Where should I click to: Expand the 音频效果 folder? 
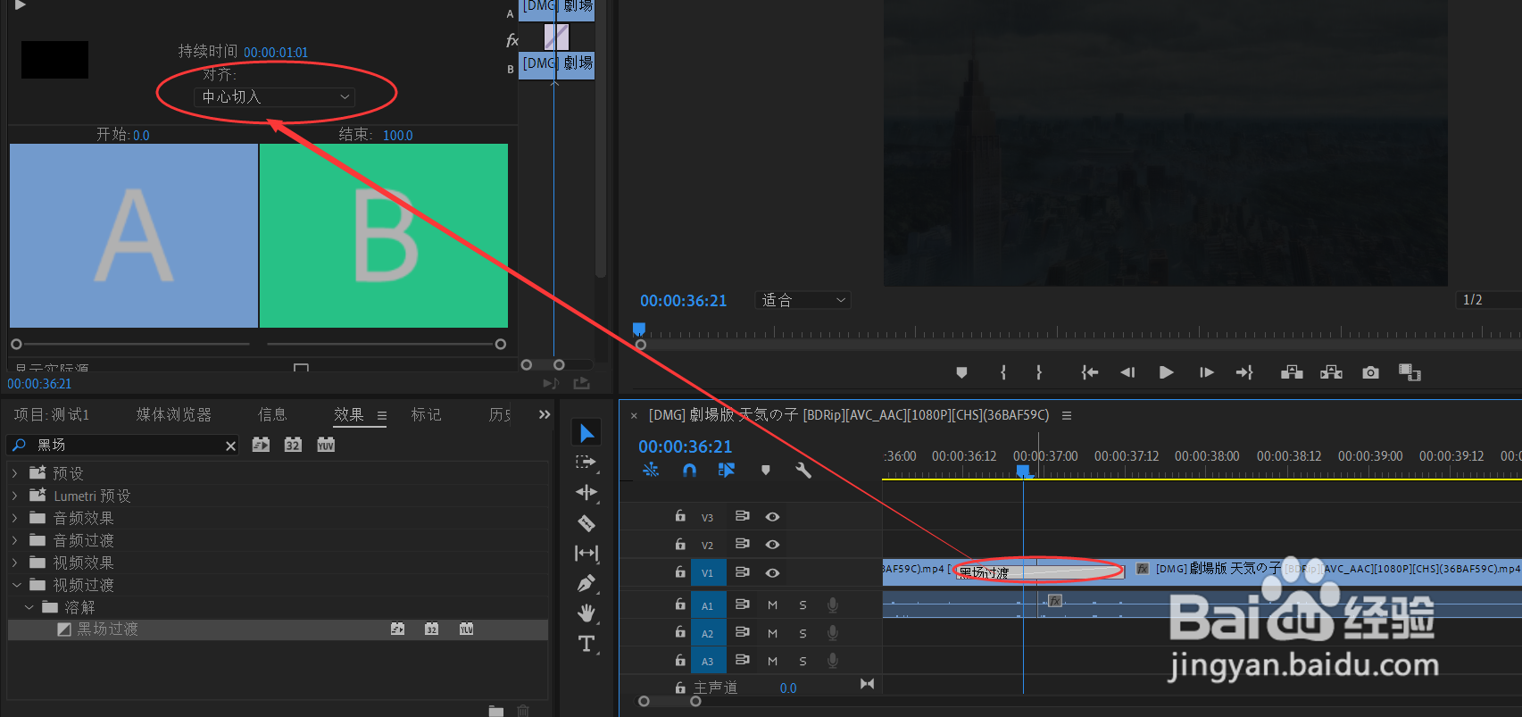(14, 518)
